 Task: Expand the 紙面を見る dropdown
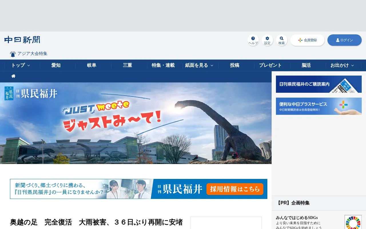(x=199, y=65)
